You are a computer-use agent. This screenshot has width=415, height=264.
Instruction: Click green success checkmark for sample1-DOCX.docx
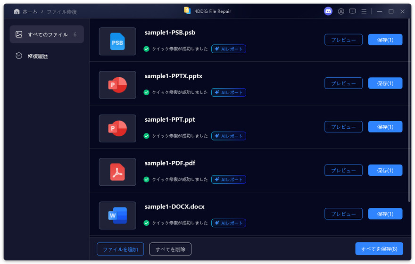(x=146, y=223)
